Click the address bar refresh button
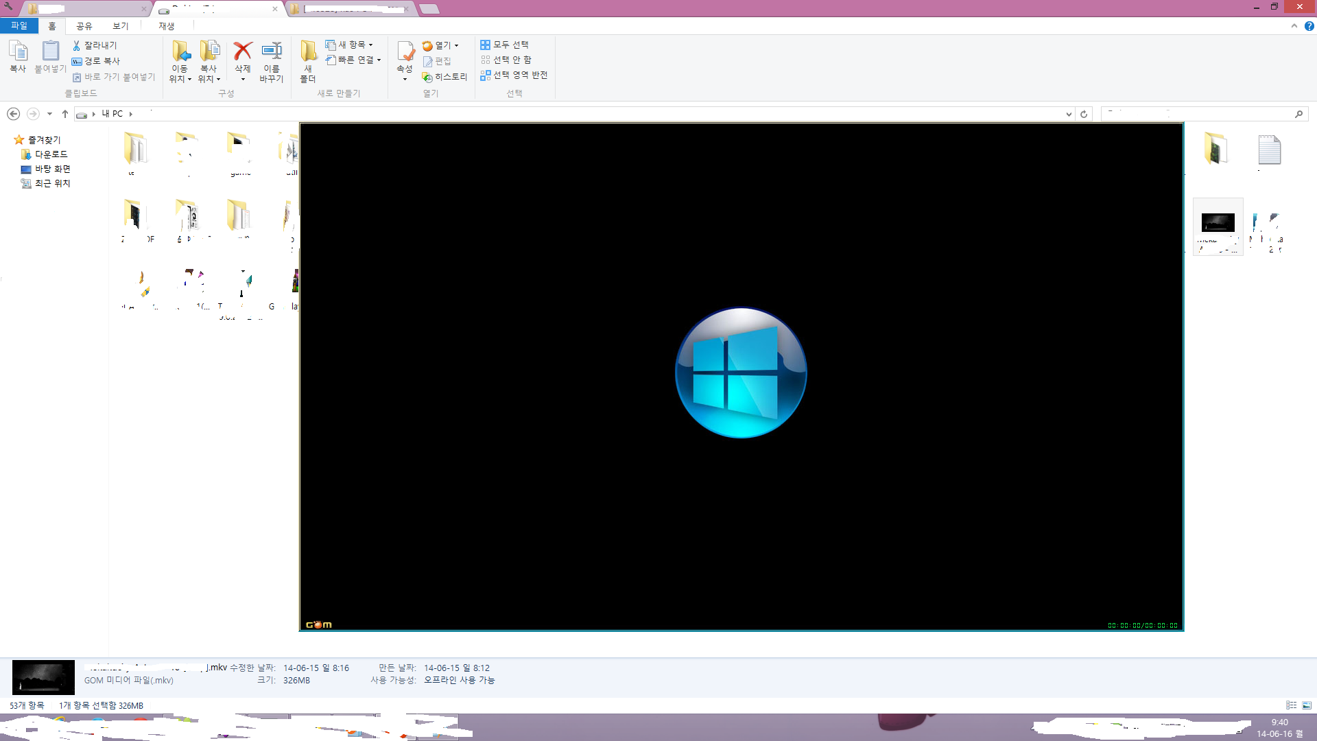This screenshot has height=741, width=1317. click(1084, 115)
